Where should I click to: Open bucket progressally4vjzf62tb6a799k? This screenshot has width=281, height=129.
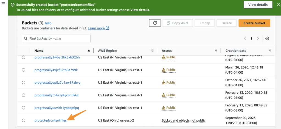[x=56, y=70]
